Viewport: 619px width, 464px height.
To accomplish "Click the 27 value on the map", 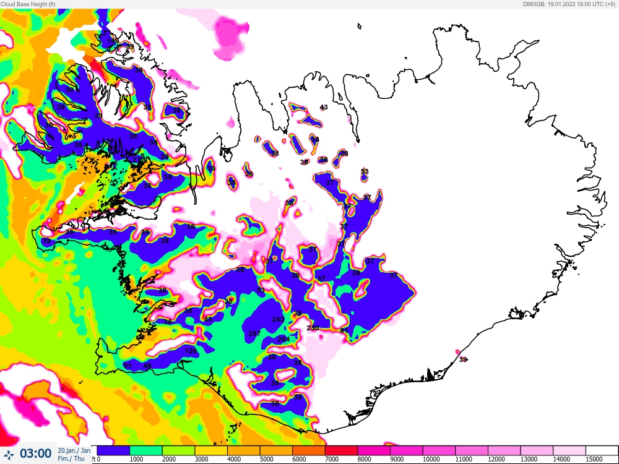I will 137,160.
